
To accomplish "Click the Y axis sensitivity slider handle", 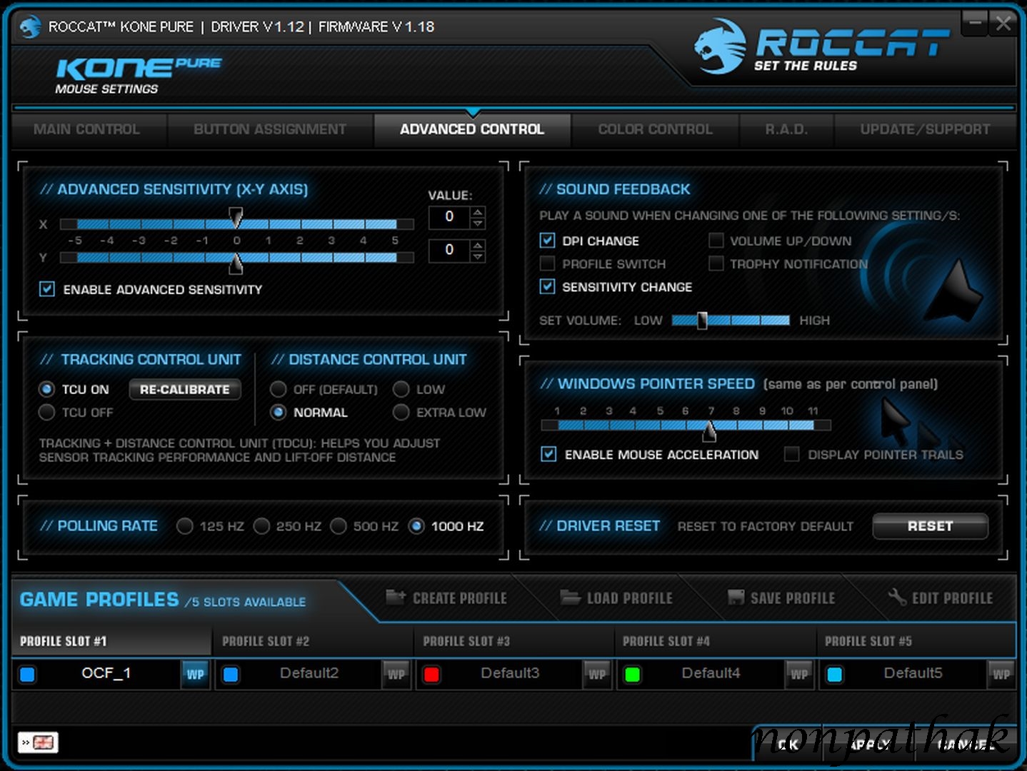I will pos(236,263).
